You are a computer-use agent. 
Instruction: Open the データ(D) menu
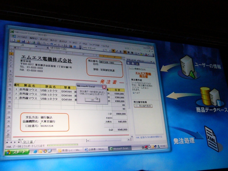click(x=83, y=44)
